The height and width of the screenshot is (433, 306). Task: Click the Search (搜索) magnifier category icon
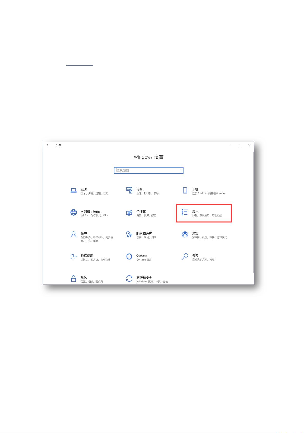pyautogui.click(x=185, y=256)
